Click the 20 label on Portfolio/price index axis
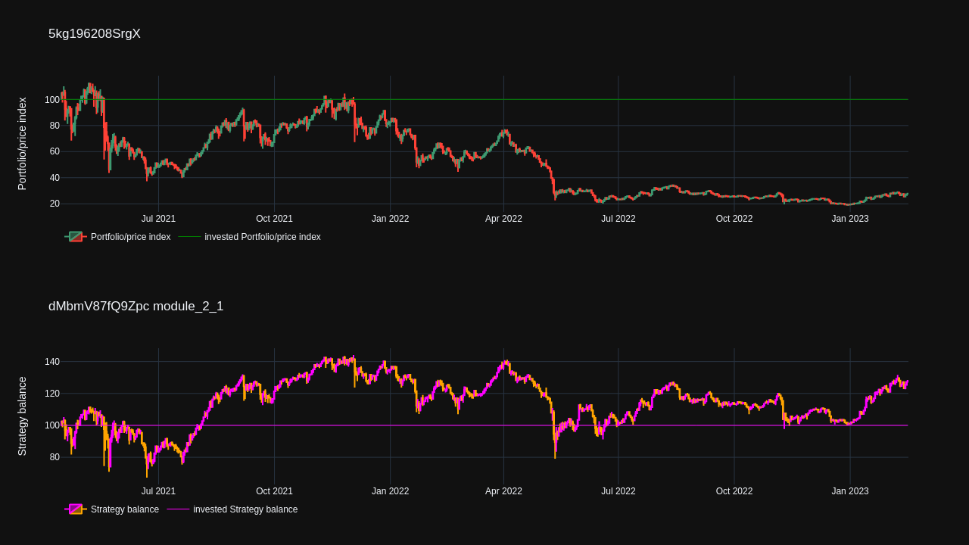Screen dimensions: 969x545 click(x=55, y=204)
